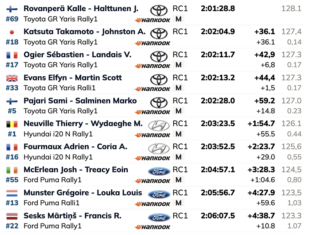Click start number #18
The image size is (310, 235).
[x=12, y=42]
